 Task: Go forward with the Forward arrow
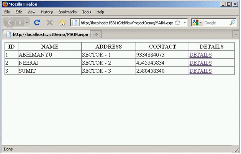20,23
